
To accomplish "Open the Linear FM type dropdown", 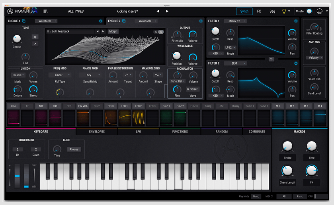I will pos(60,75).
